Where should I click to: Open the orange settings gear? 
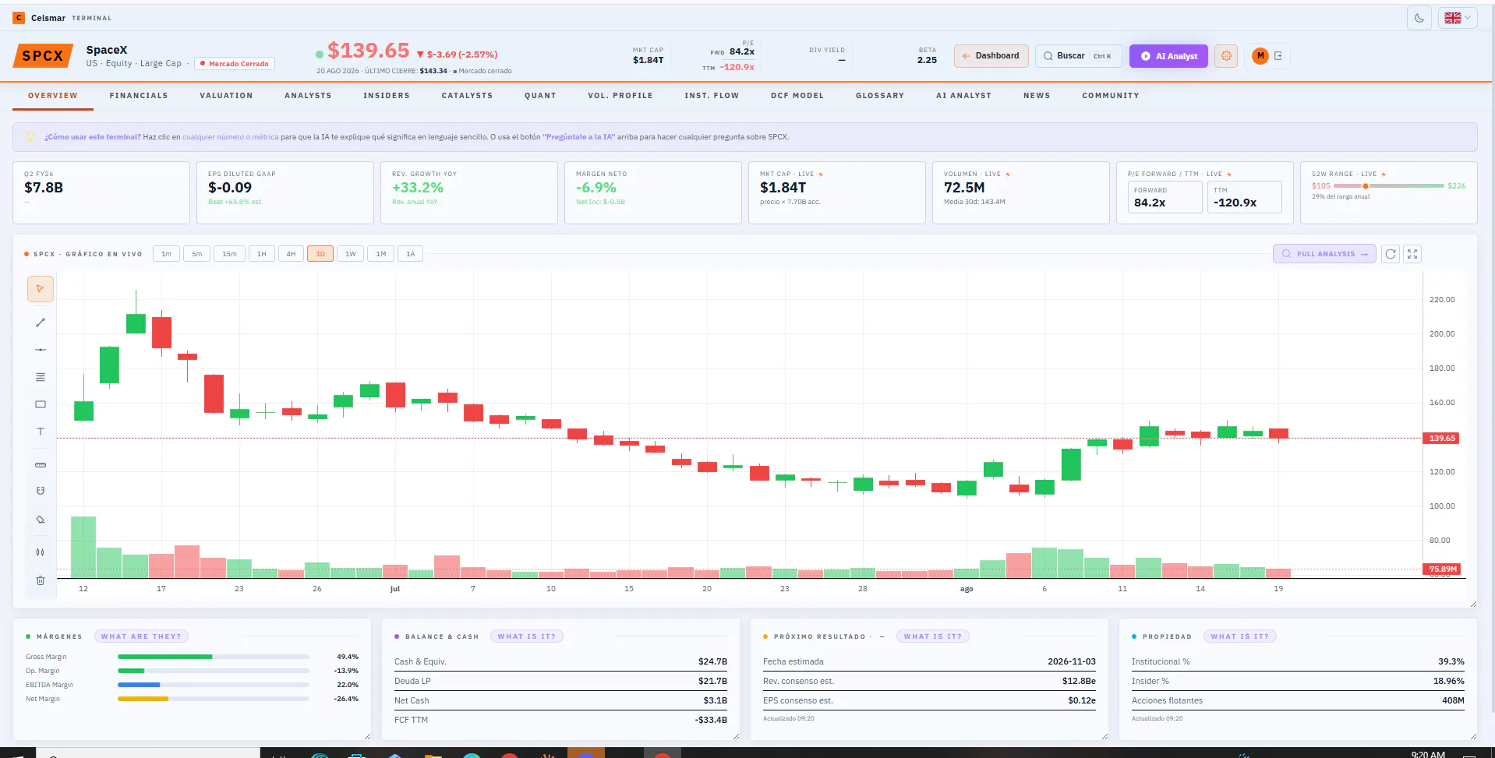click(1226, 56)
